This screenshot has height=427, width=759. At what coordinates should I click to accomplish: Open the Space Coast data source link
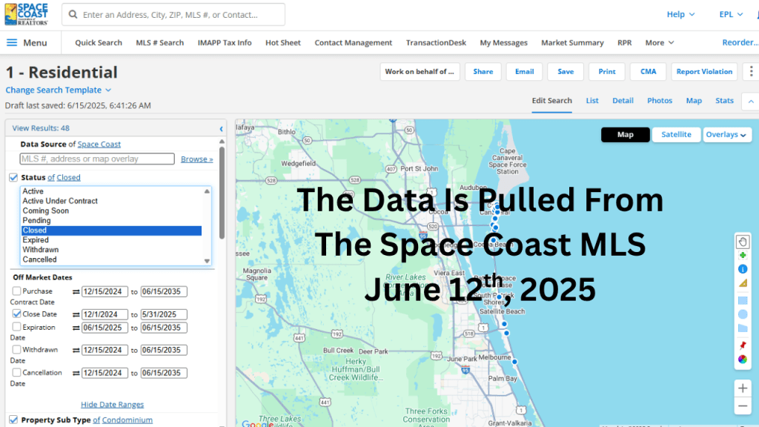99,144
